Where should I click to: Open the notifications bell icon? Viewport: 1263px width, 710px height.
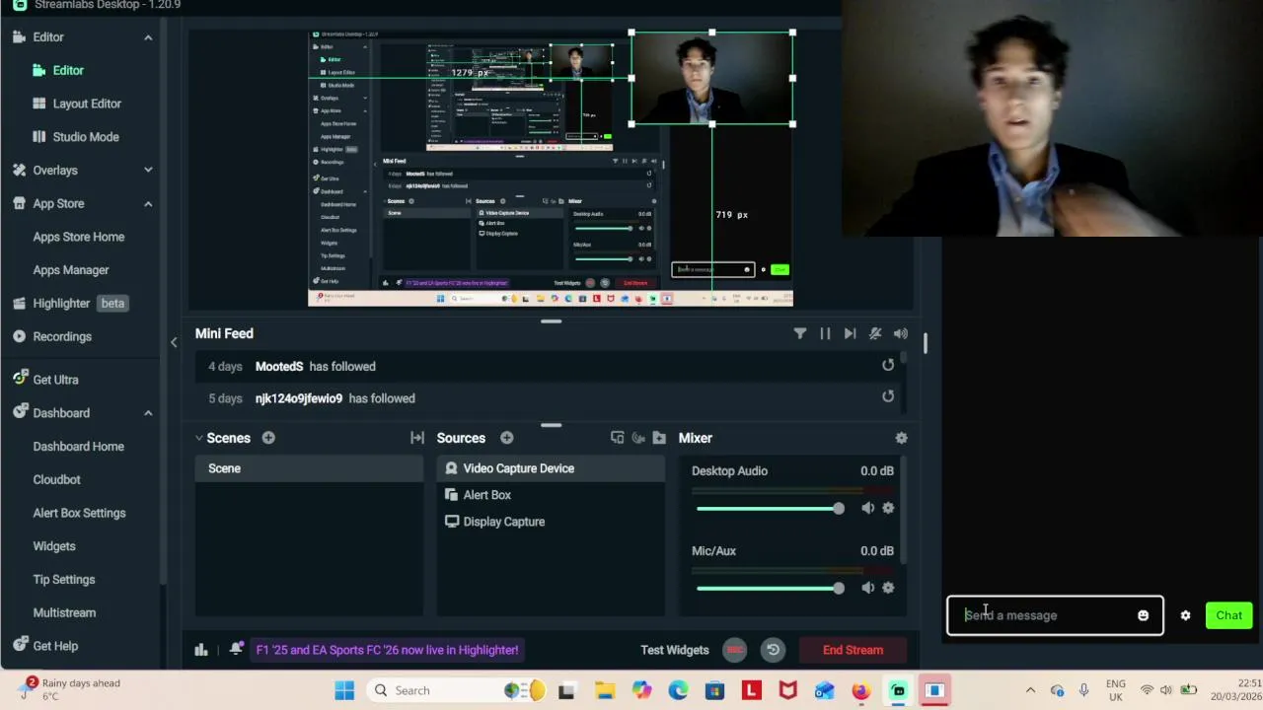pos(236,649)
